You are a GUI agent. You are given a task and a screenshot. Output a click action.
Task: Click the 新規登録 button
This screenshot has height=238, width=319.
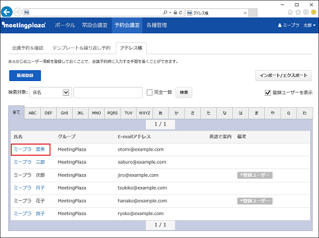tap(25, 75)
